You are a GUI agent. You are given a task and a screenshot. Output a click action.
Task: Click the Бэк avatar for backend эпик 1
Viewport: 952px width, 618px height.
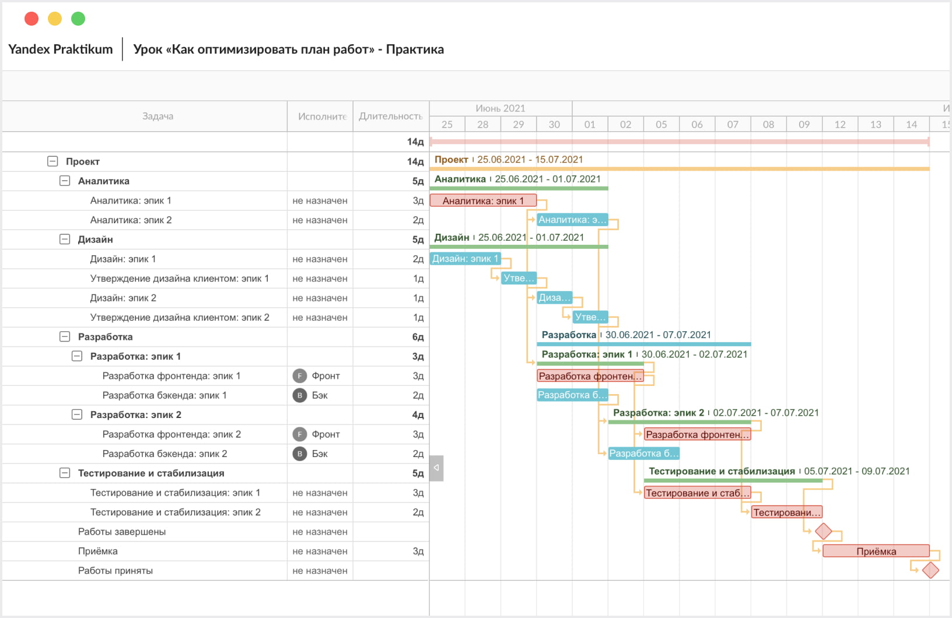[300, 395]
